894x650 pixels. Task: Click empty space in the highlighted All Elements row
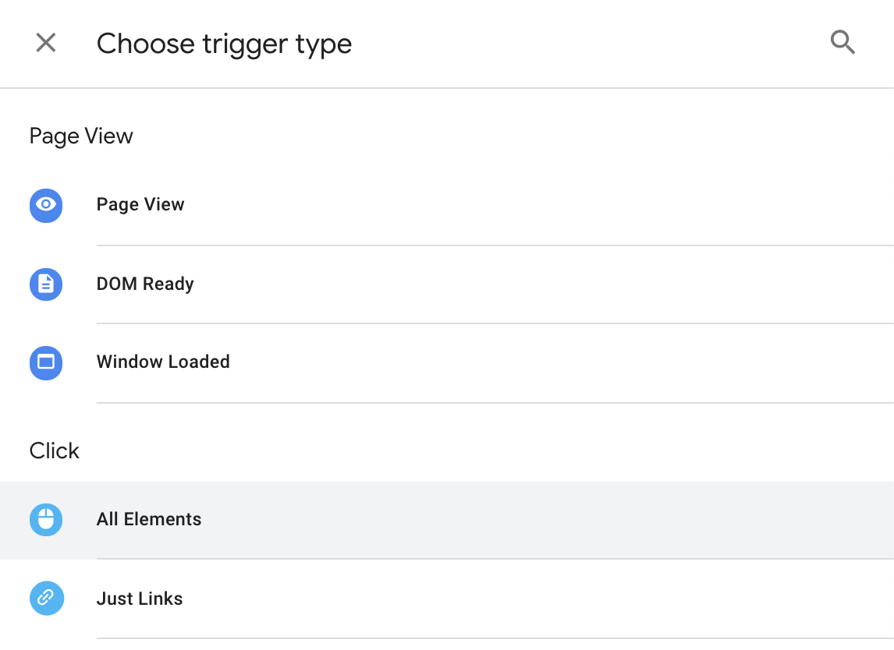pos(546,520)
